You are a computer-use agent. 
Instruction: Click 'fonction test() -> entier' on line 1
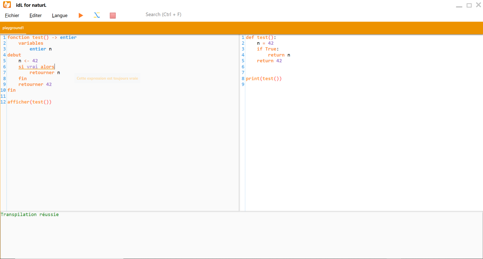(42, 37)
